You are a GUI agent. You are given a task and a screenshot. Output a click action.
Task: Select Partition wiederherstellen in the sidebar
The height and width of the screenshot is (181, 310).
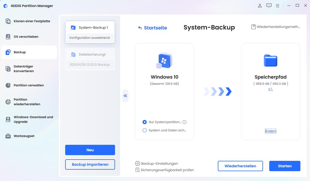point(8,102)
